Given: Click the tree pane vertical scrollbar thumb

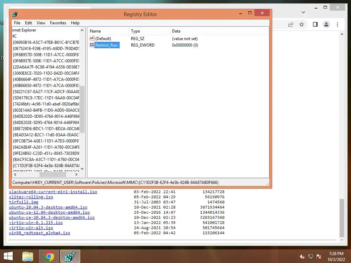Looking at the screenshot, I should tap(82, 109).
